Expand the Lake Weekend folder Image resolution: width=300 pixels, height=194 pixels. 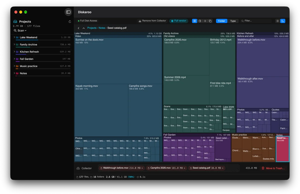[x=14, y=37]
